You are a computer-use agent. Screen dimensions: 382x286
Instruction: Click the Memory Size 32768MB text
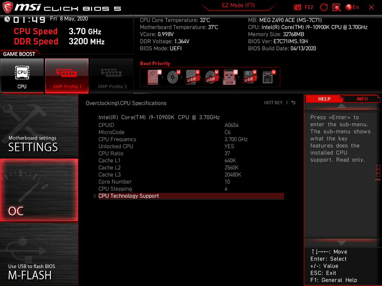pos(276,34)
